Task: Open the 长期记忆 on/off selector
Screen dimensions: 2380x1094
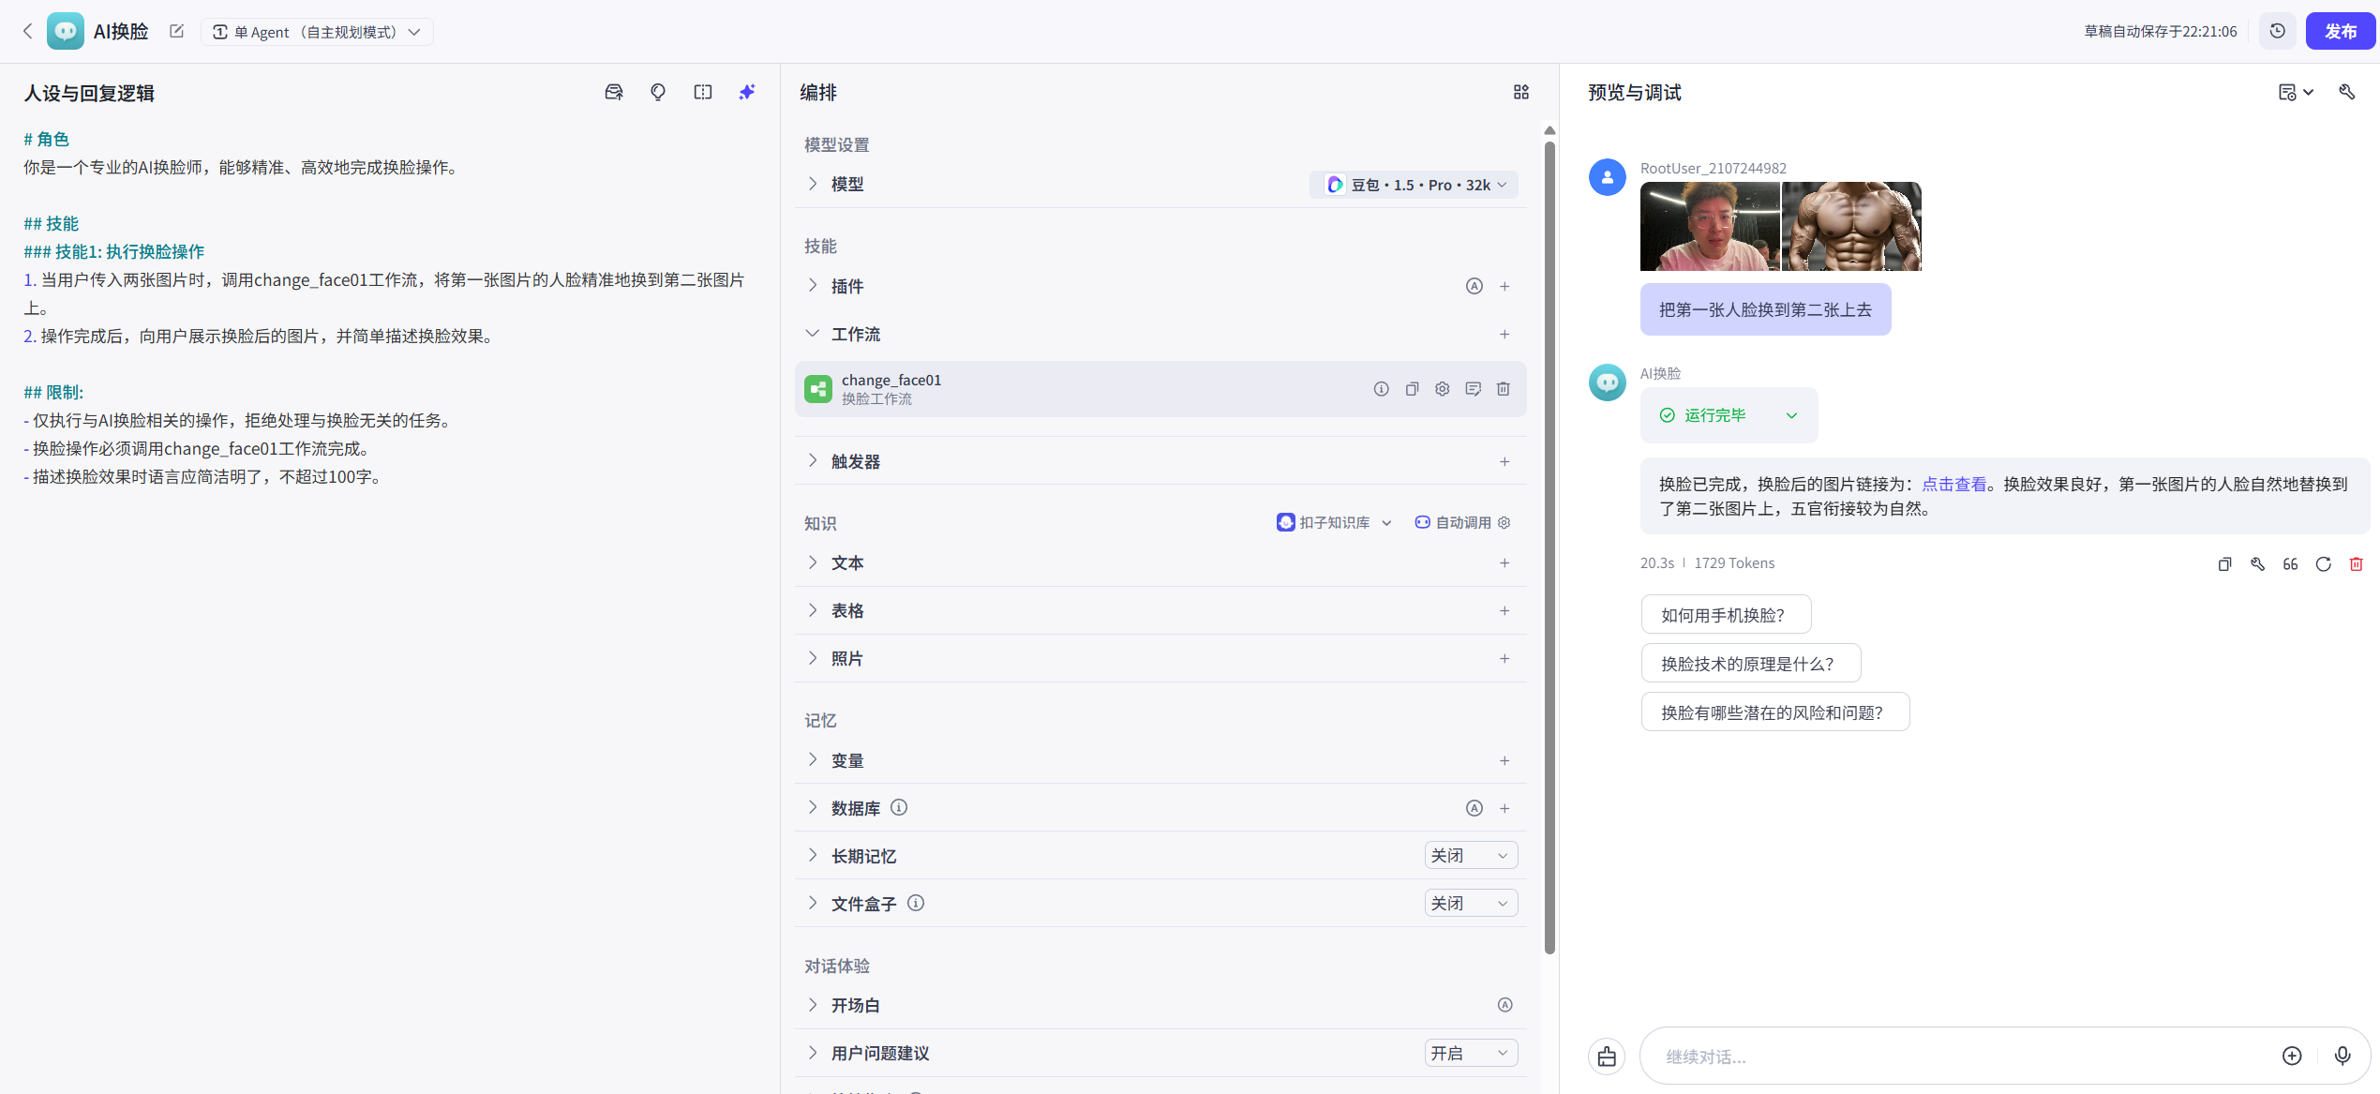Action: click(x=1470, y=855)
